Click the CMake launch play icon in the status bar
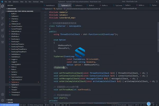Viewport: 159px width, 106px height. (x=69, y=105)
